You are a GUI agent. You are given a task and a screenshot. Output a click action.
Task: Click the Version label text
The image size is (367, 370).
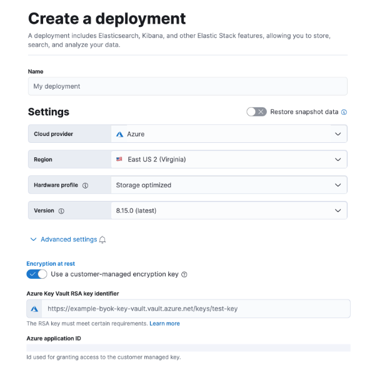[x=44, y=210]
